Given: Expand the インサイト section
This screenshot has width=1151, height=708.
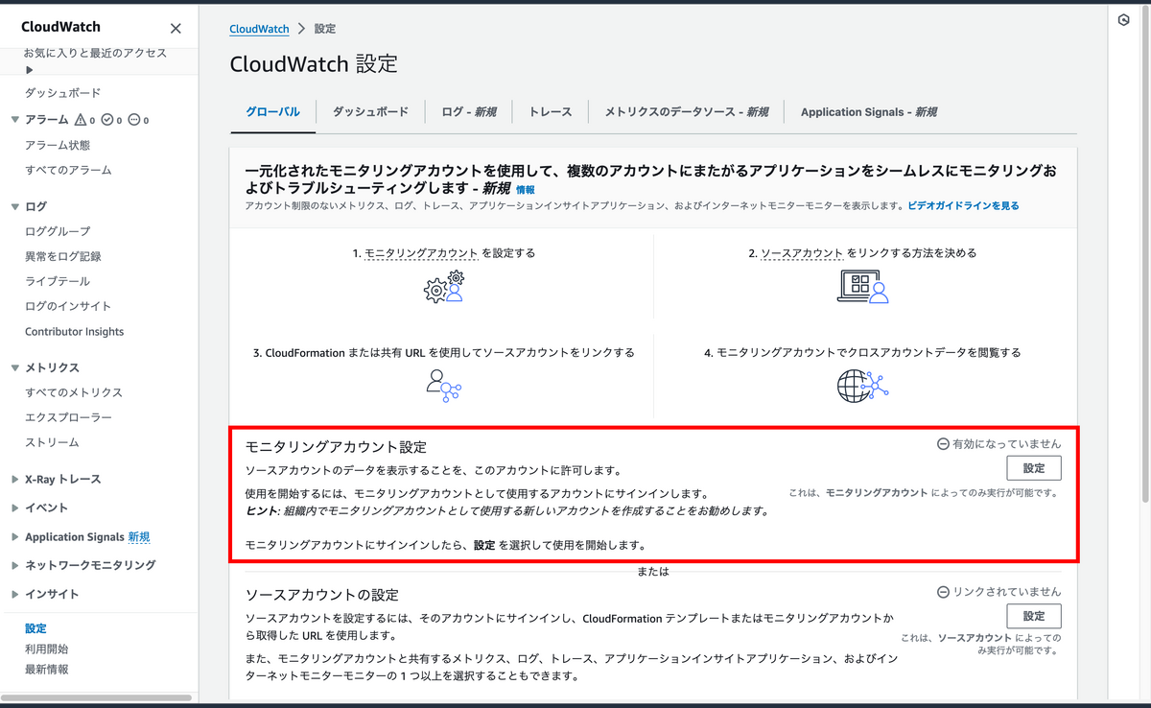Looking at the screenshot, I should 14,594.
